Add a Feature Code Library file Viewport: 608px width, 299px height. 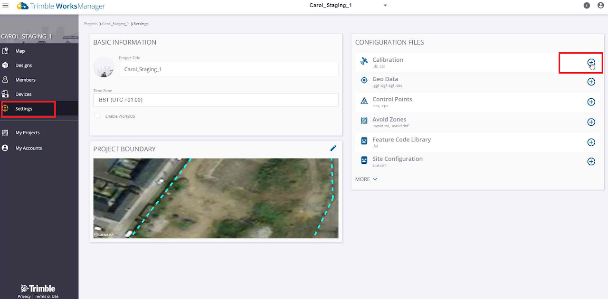coord(591,142)
